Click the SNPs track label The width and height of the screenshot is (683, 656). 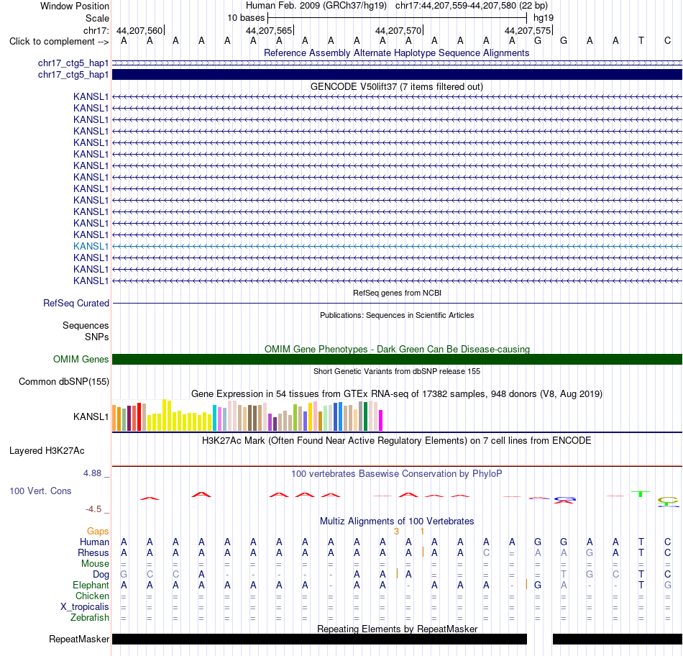click(97, 337)
